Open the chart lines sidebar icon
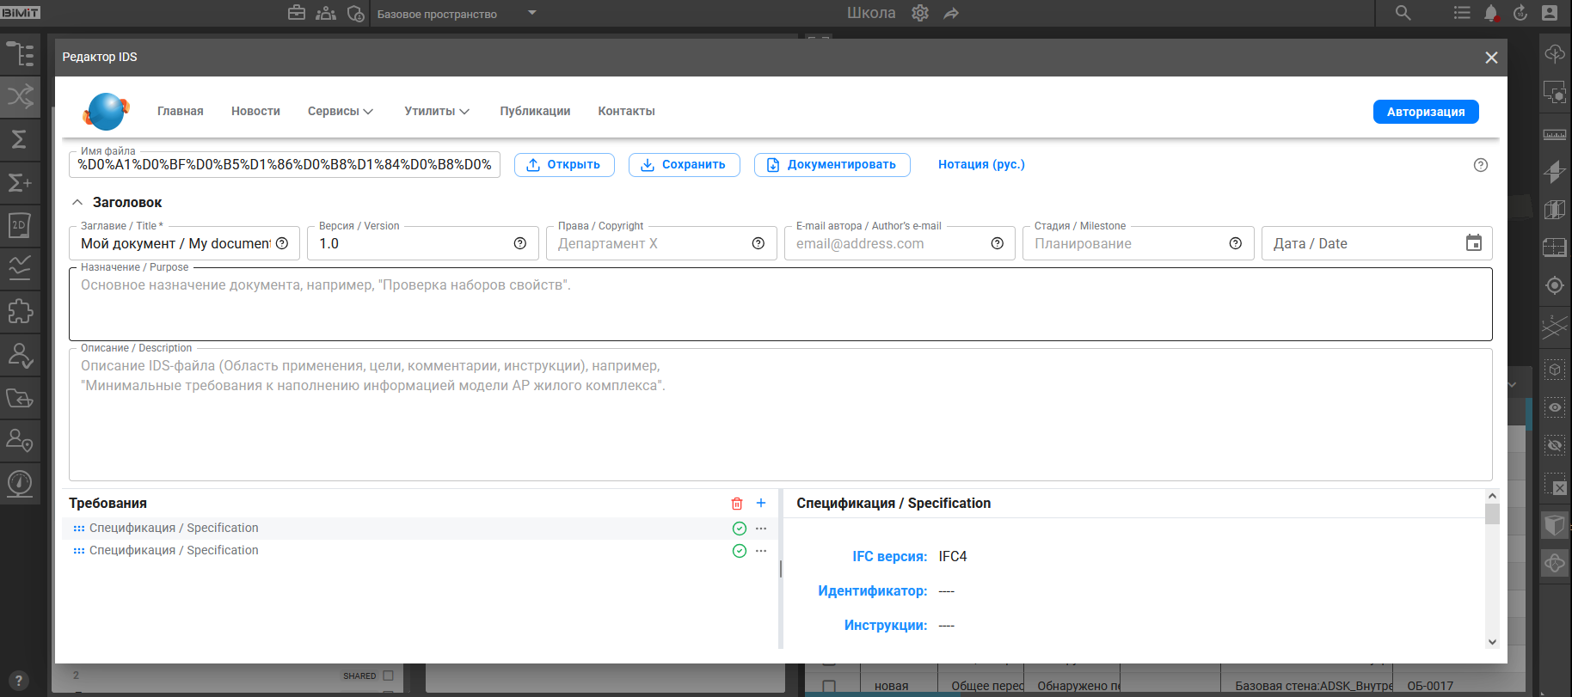This screenshot has width=1572, height=697. click(20, 268)
